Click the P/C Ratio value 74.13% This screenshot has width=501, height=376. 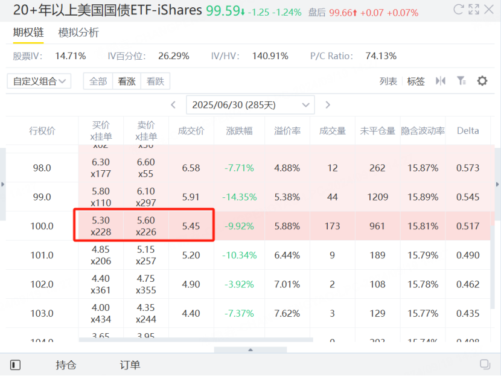click(x=381, y=56)
